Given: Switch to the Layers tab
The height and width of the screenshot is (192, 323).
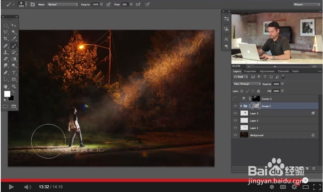Looking at the screenshot, I should click(237, 71).
